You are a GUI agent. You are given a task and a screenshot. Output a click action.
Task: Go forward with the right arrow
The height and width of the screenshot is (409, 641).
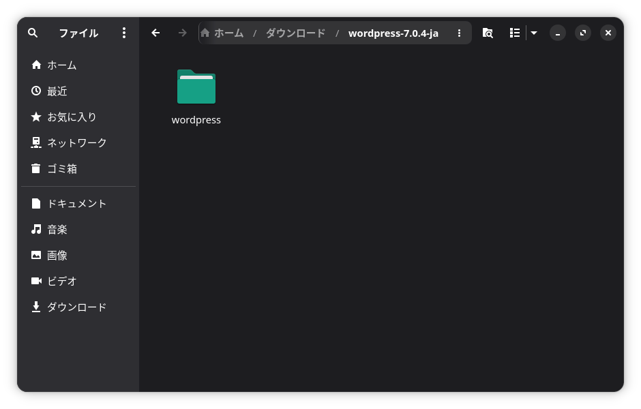(182, 33)
